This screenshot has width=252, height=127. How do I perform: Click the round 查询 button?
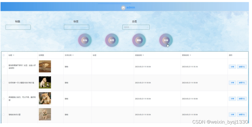point(85,40)
